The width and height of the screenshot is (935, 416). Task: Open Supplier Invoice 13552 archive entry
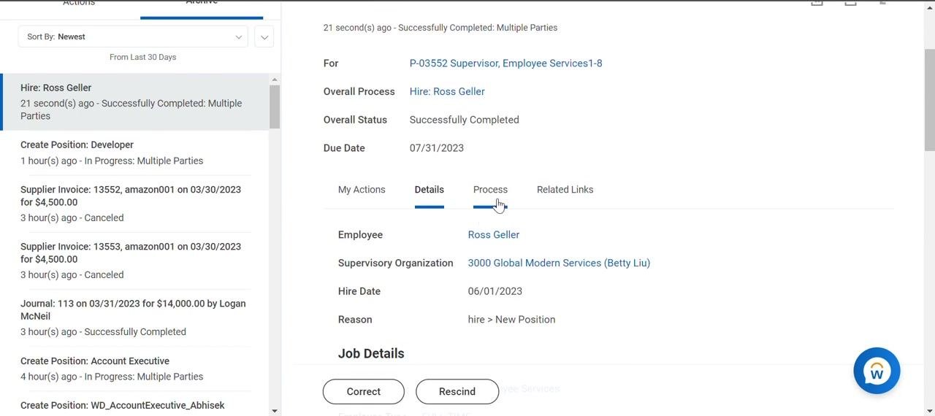(x=135, y=204)
